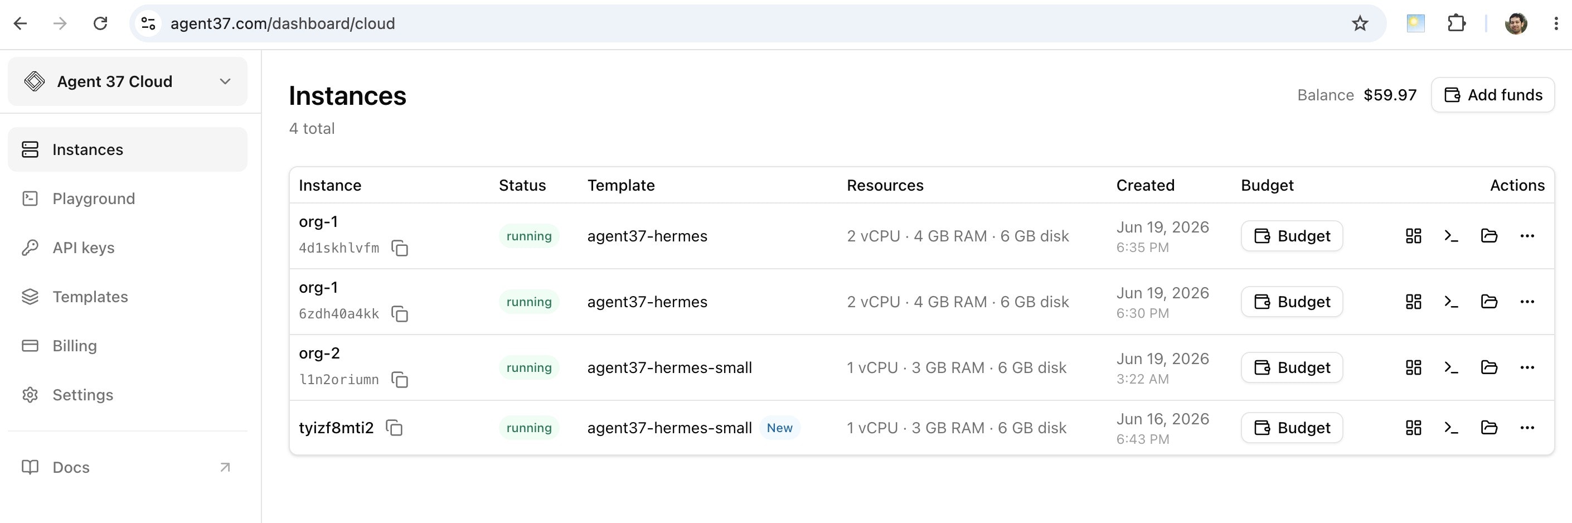Open file browser for org-2 instance
Screen dimensions: 1572x523
1489,367
